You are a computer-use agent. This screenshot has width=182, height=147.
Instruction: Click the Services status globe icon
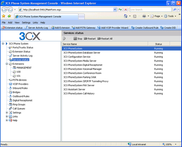tap(11, 60)
